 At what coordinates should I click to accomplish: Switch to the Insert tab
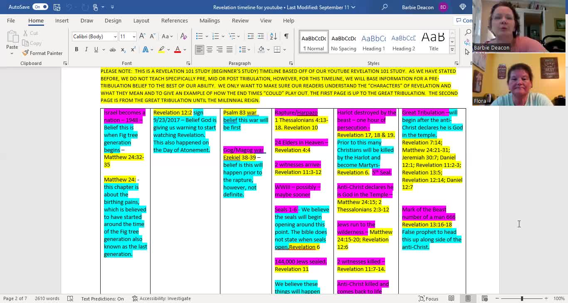(62, 20)
